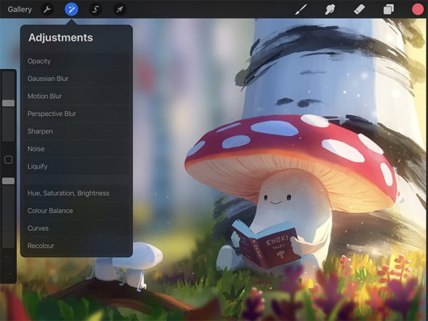The width and height of the screenshot is (428, 321).
Task: Open the red active colour picker
Action: point(417,9)
